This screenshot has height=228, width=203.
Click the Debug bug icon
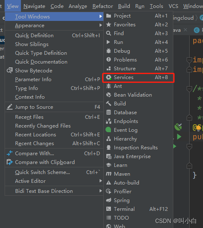point(108,51)
